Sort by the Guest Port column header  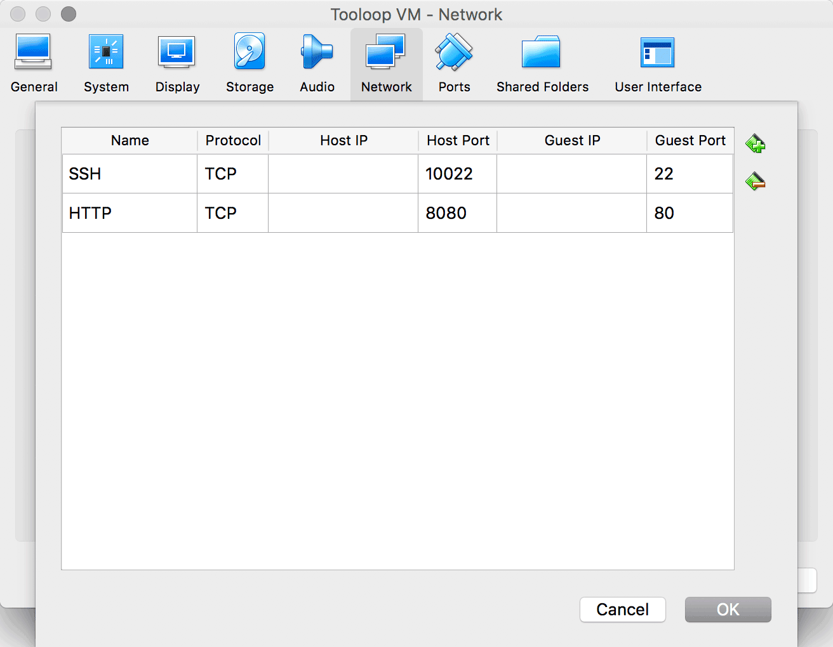[690, 141]
